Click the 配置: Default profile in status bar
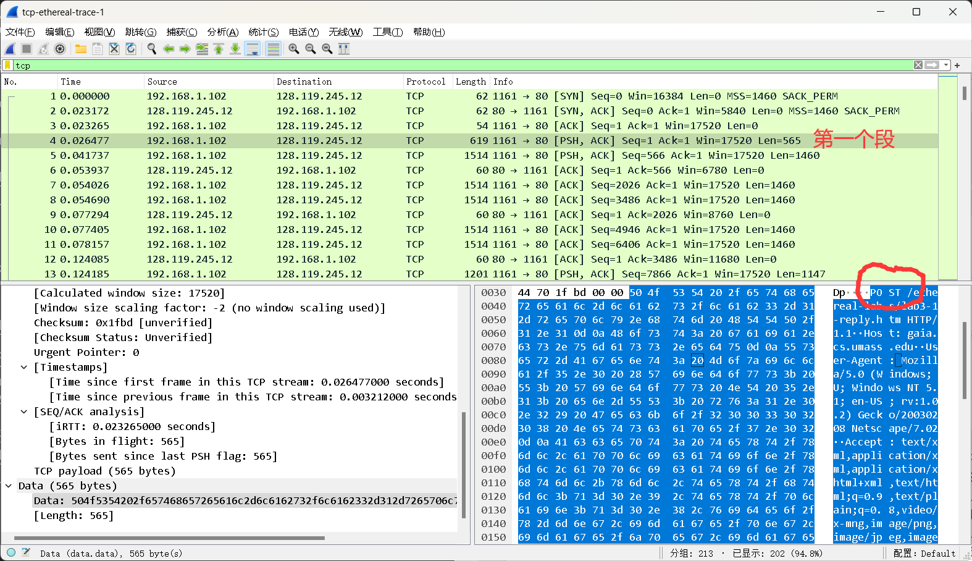972x561 pixels. click(924, 554)
